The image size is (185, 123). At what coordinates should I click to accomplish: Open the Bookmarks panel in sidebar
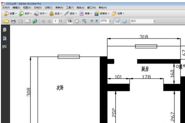pos(4,38)
